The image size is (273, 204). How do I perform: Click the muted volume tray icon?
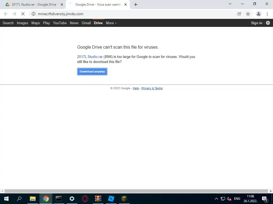[x=229, y=199]
